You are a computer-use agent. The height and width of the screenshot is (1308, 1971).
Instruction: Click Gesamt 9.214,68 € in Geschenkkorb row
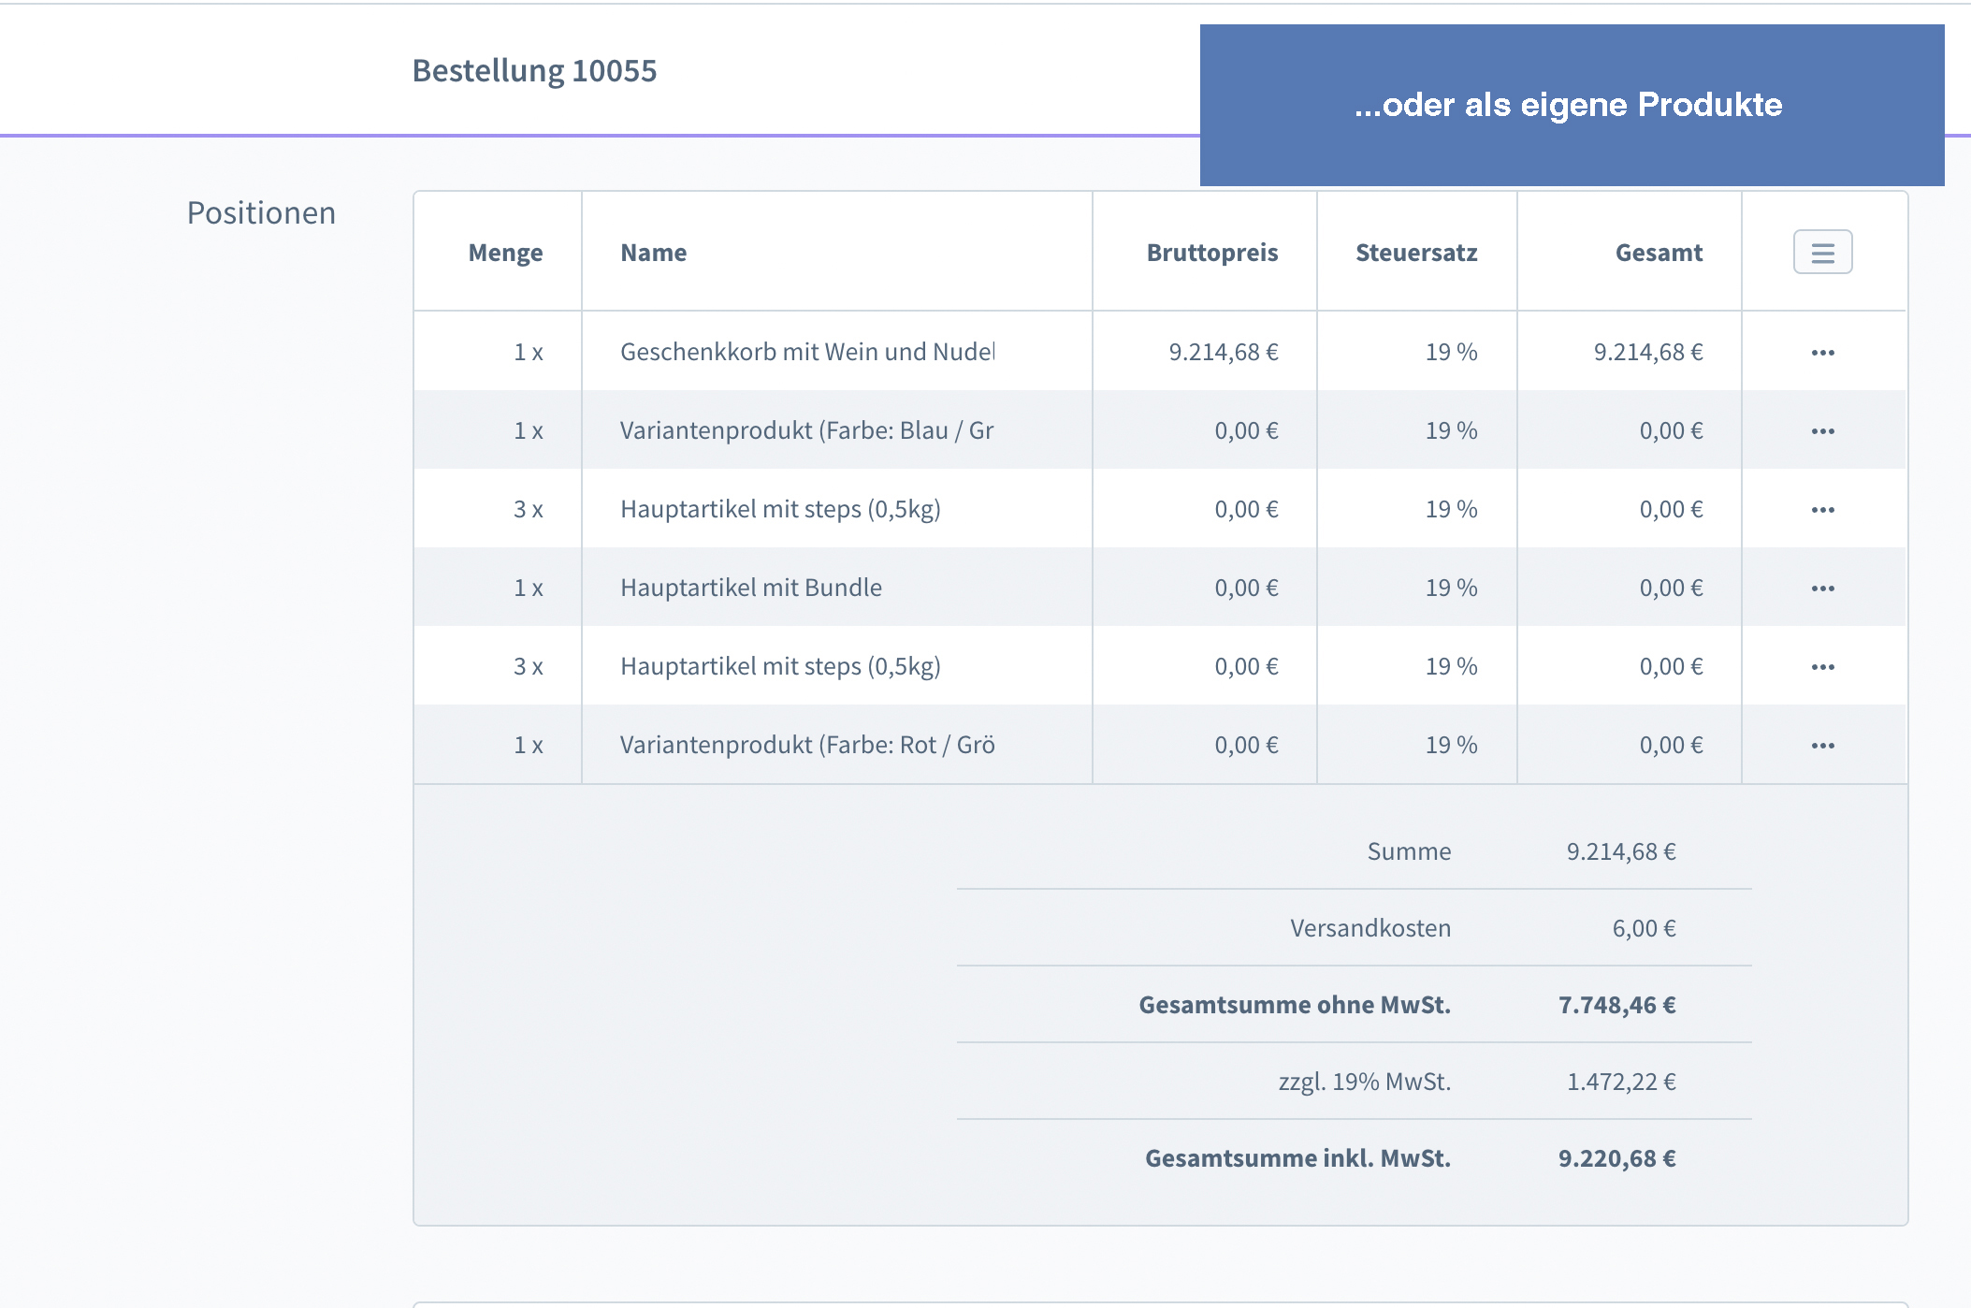click(x=1648, y=352)
